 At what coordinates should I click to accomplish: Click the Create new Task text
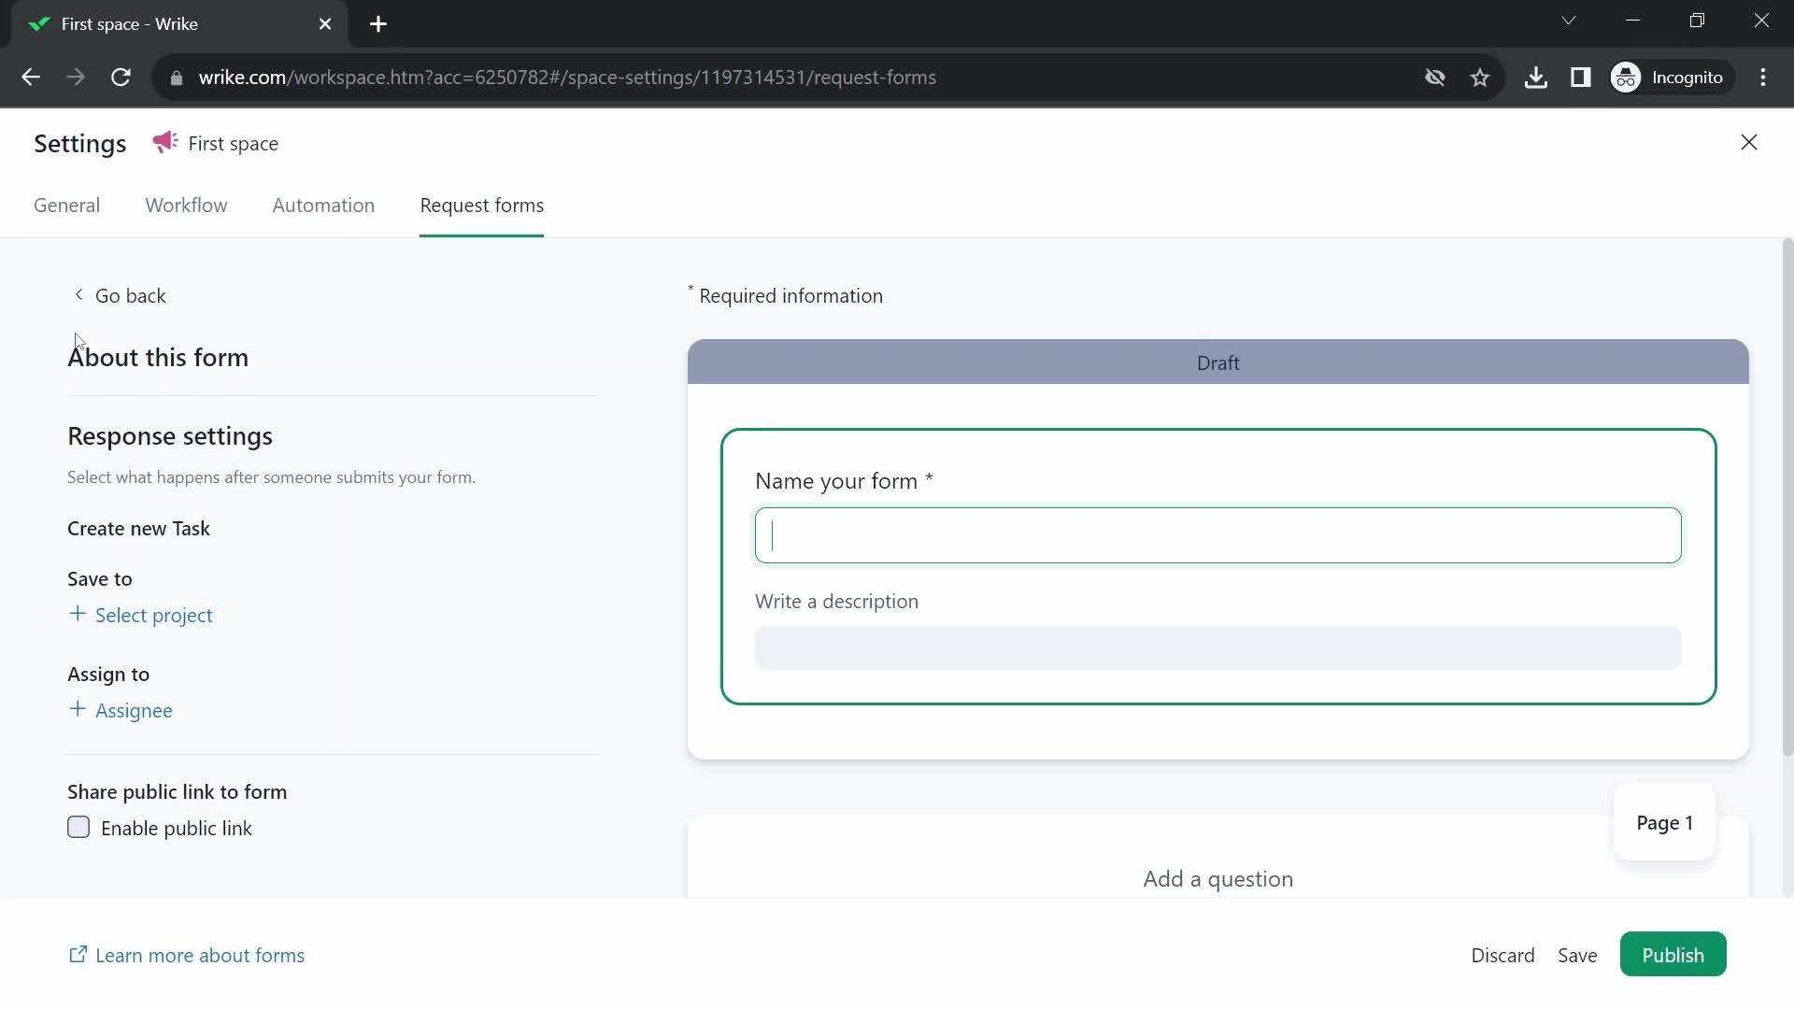pos(138,529)
